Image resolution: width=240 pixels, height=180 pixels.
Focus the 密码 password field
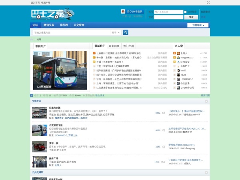pos(168,17)
